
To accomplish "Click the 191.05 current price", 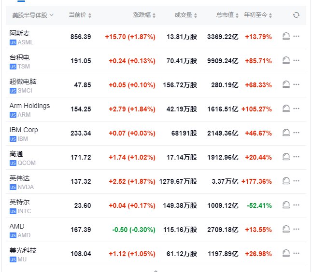I will pos(81,61).
